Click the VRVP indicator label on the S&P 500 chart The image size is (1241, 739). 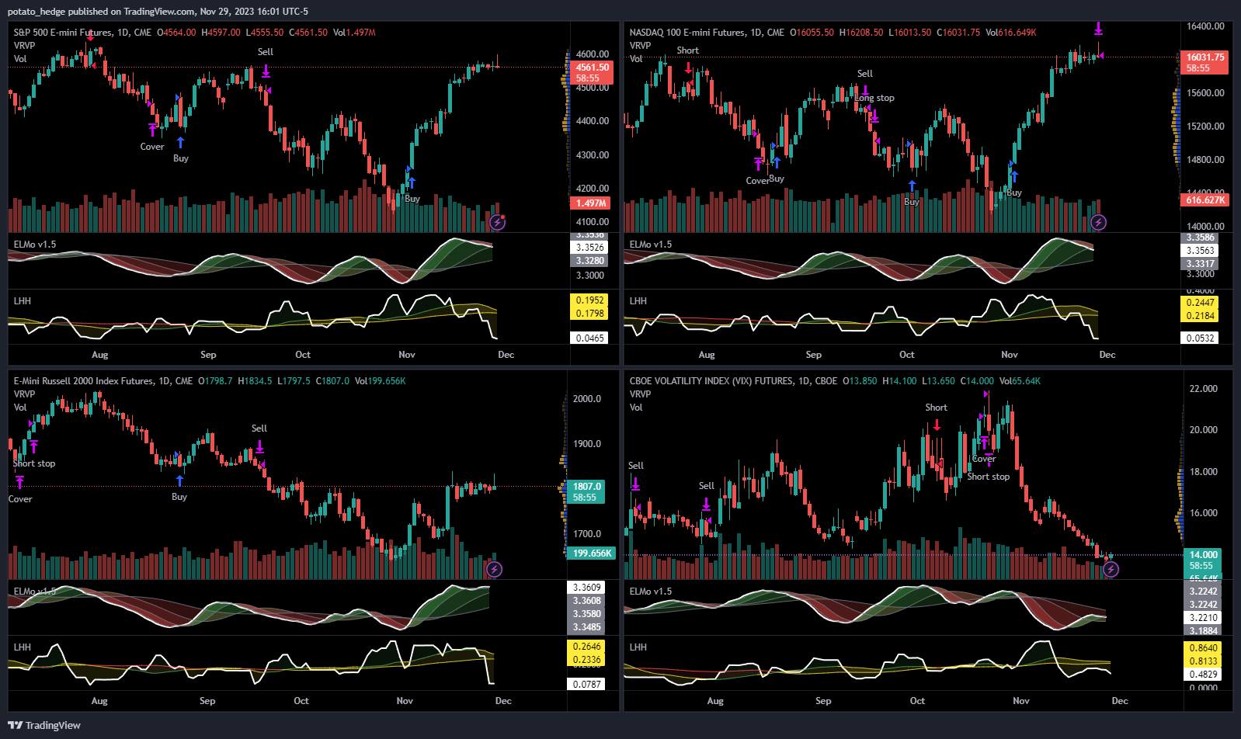coord(24,46)
